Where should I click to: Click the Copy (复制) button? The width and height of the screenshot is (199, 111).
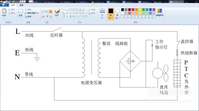[12, 13]
